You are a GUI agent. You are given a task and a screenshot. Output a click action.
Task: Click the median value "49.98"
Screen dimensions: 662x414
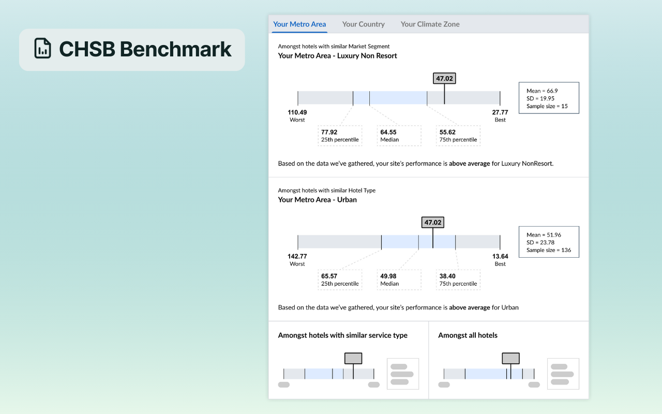(x=388, y=276)
